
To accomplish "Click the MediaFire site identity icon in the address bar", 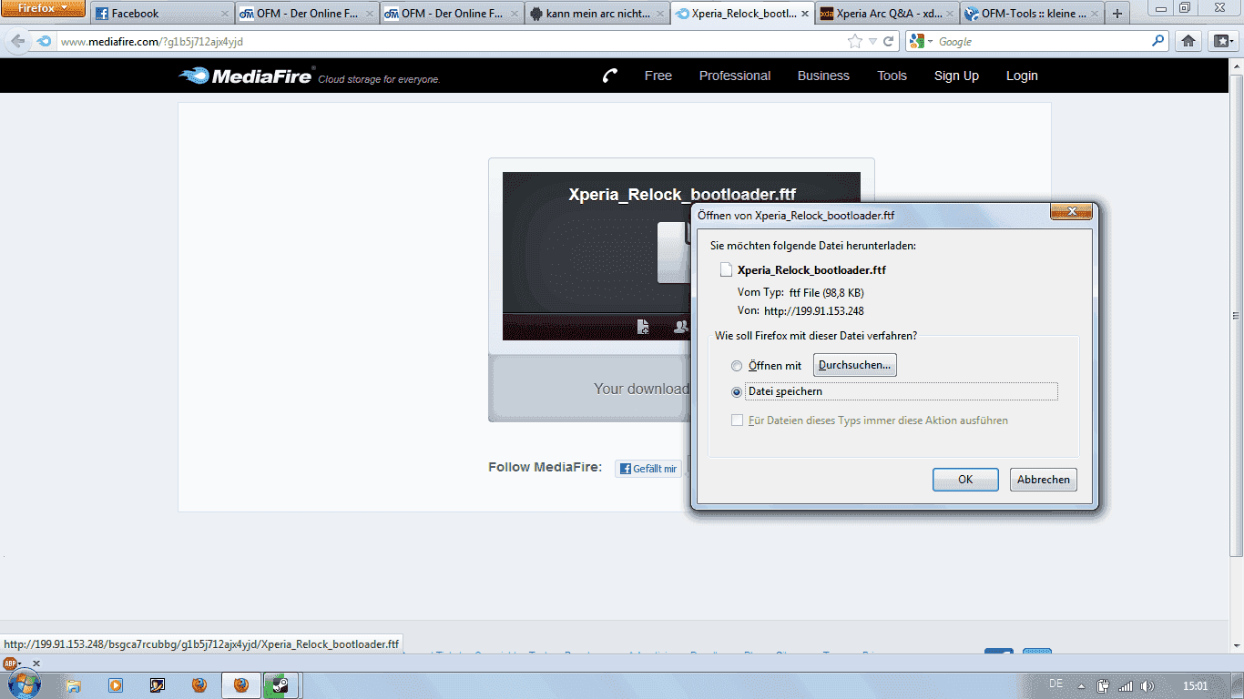I will point(44,42).
